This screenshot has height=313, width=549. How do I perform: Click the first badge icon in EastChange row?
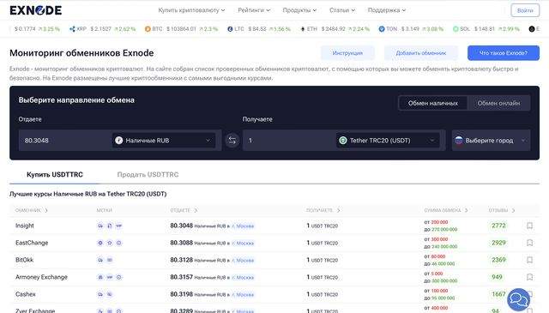tap(100, 243)
